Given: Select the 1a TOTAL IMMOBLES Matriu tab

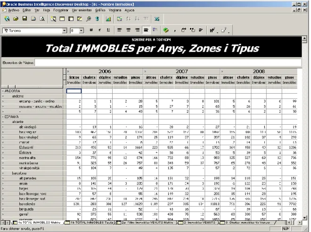Looking at the screenshot, I should [x=37, y=223].
